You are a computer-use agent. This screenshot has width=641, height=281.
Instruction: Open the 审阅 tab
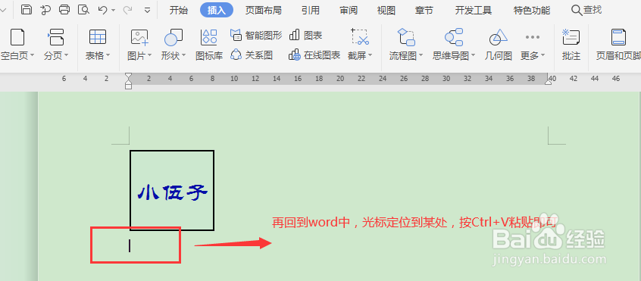pyautogui.click(x=349, y=10)
